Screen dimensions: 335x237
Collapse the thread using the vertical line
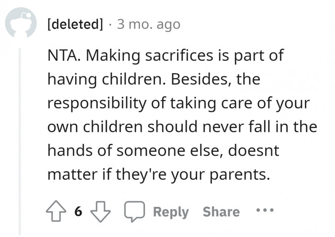tap(20, 139)
